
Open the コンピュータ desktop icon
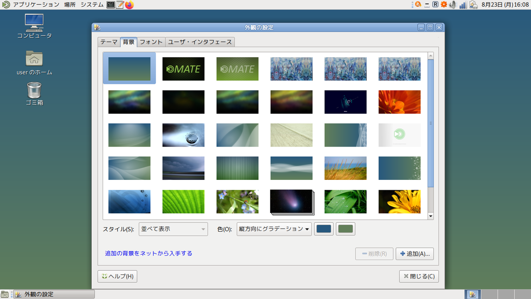point(34,26)
